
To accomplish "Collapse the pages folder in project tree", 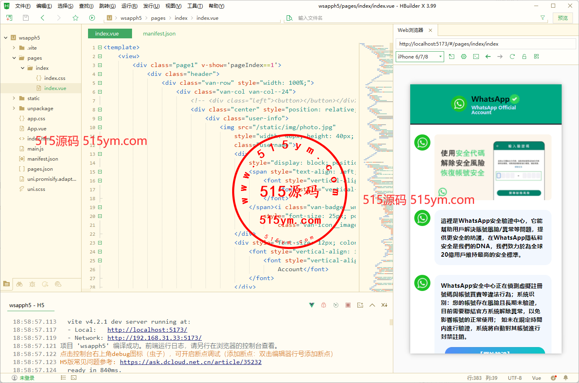I will (14, 58).
